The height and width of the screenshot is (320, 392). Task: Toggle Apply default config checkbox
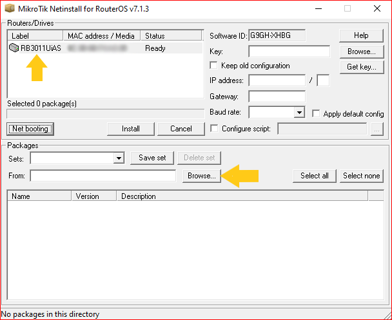click(x=316, y=113)
